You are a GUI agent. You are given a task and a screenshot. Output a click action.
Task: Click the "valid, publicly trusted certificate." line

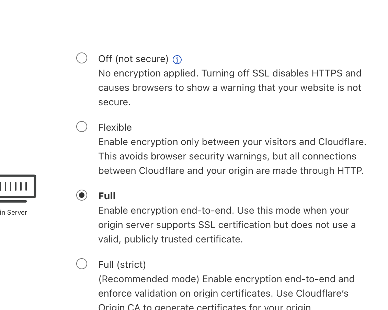point(170,239)
